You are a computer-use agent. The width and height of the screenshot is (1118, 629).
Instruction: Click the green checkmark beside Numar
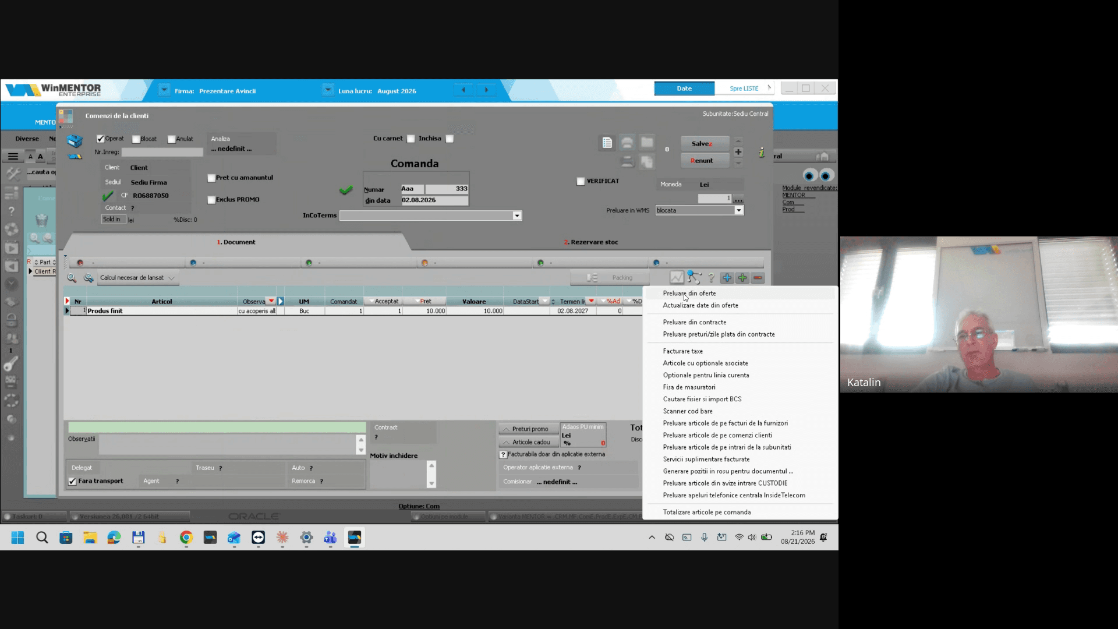[346, 190]
